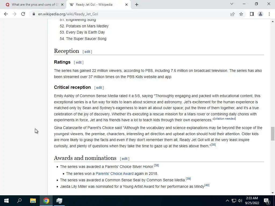Click the page scrollbar thumb
Screen dimensions: 275x206
click(273, 134)
